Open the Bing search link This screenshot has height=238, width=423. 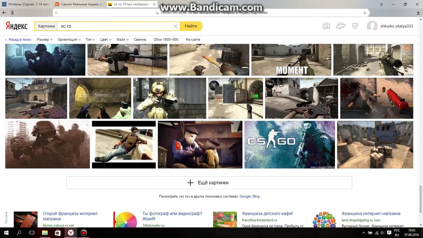[256, 196]
